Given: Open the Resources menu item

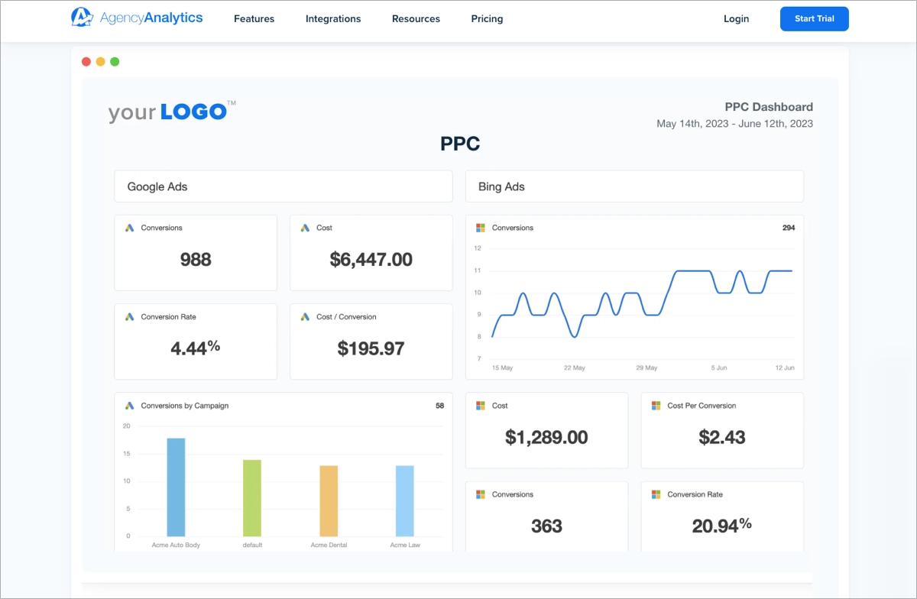Looking at the screenshot, I should pyautogui.click(x=416, y=18).
